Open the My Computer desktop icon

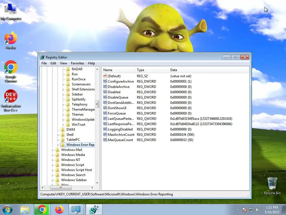(x=11, y=11)
